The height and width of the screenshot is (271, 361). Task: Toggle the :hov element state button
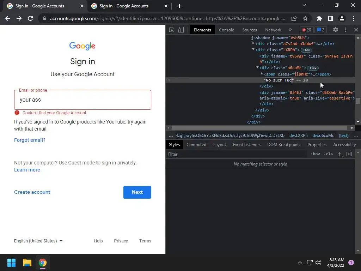(x=316, y=154)
